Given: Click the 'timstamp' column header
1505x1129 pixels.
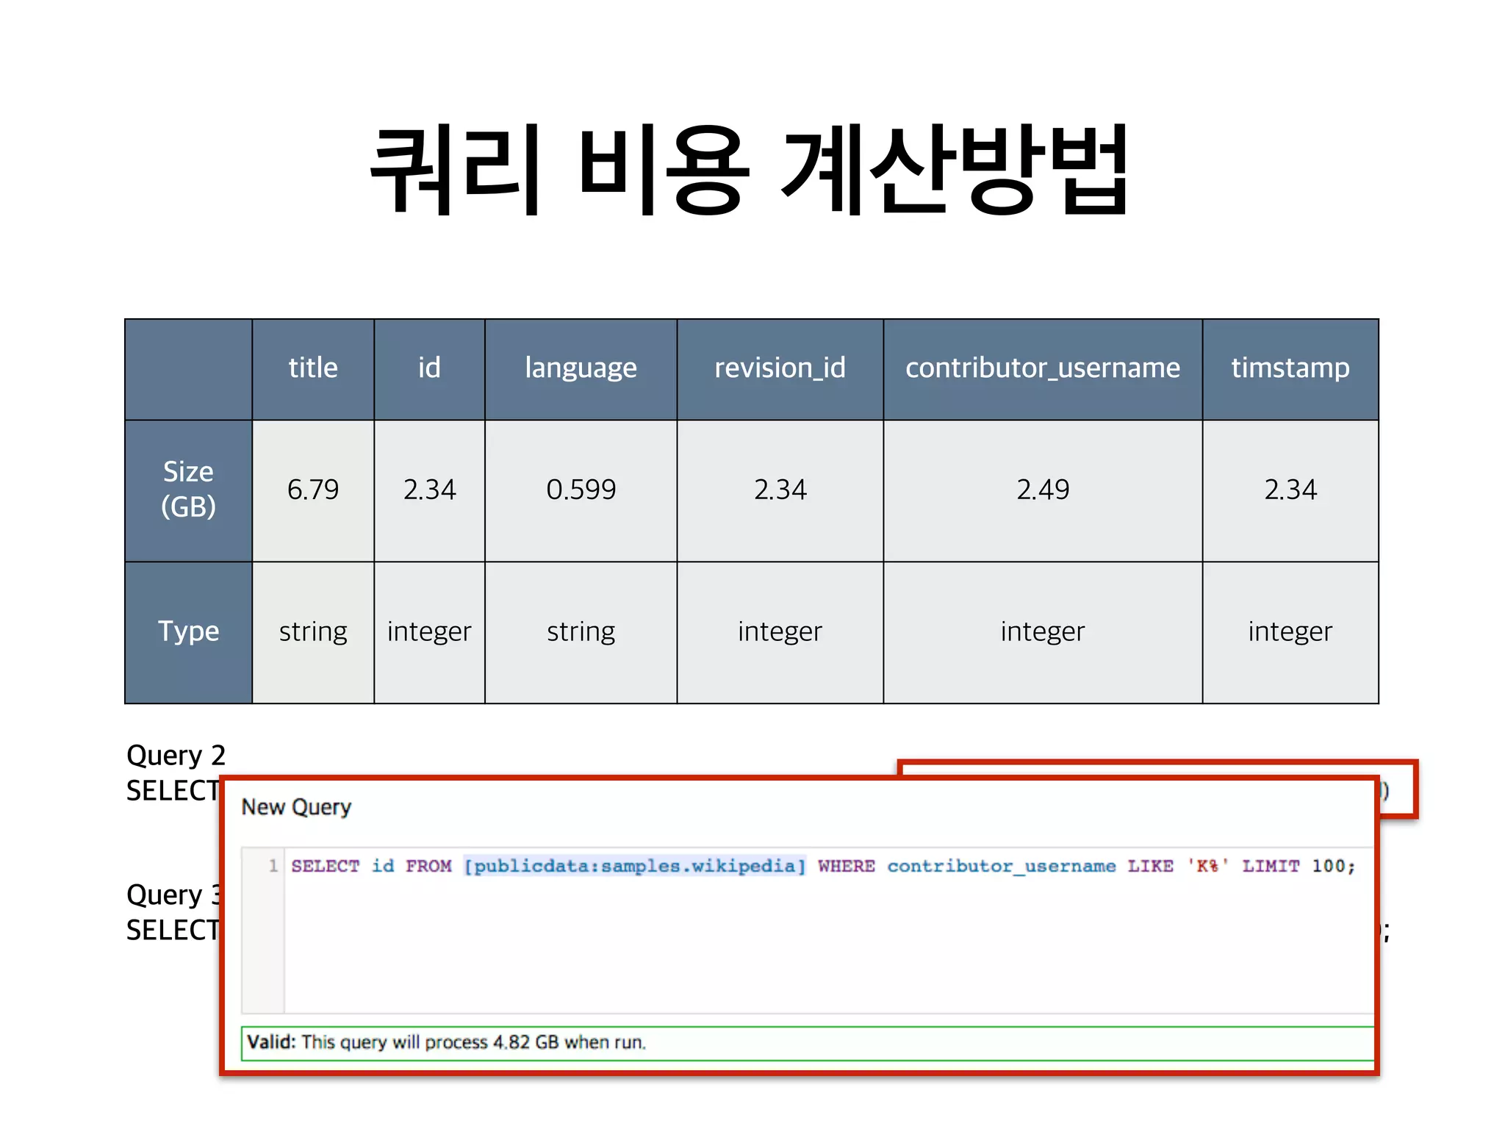Looking at the screenshot, I should pos(1290,369).
